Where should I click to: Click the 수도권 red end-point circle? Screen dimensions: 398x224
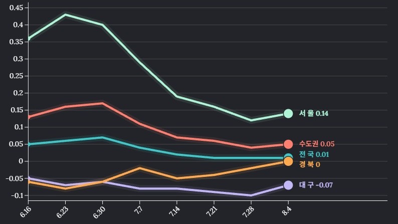(288, 144)
